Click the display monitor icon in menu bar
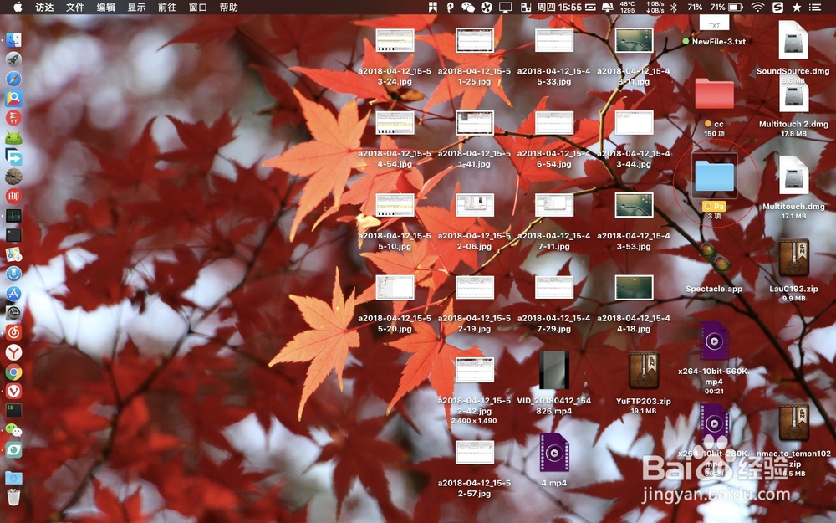The width and height of the screenshot is (836, 523). click(505, 7)
